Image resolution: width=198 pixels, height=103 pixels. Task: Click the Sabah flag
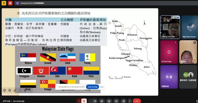[68, 57]
